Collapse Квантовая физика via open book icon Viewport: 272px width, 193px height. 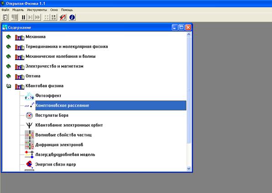[x=9, y=86]
